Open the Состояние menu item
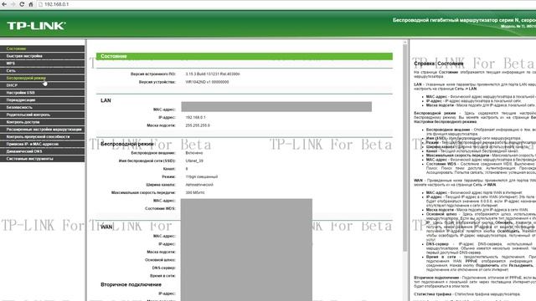536x301 pixels. pyautogui.click(x=43, y=48)
